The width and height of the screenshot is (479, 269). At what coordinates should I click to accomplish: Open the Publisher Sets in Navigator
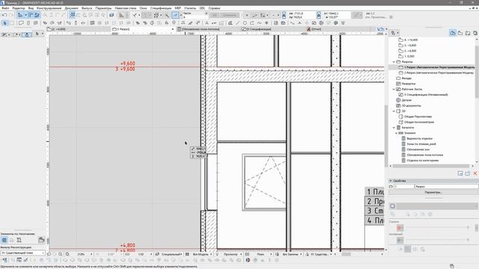475,33
